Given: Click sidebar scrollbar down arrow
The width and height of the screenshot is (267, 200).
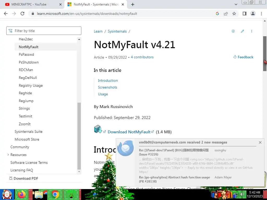Looking at the screenshot, I should pos(79,172).
